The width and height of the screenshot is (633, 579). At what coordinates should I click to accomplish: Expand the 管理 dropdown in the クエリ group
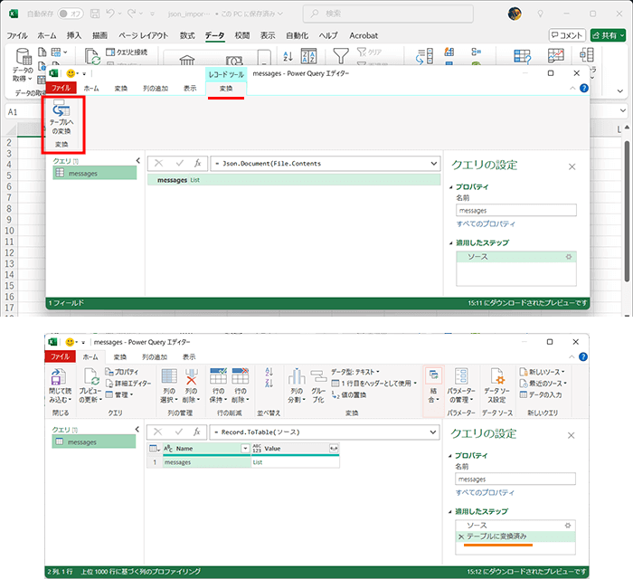click(x=119, y=394)
